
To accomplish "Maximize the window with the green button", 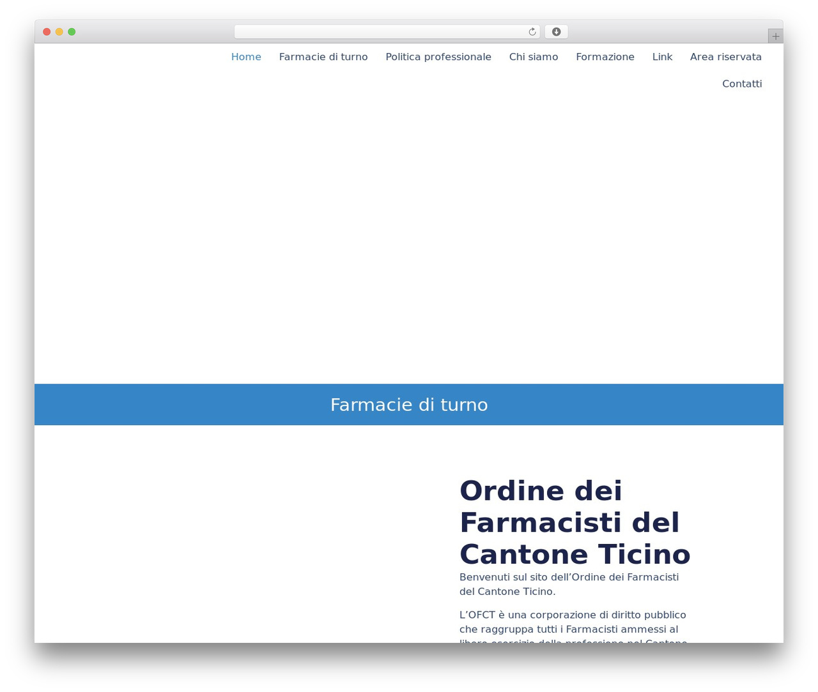I will click(72, 32).
